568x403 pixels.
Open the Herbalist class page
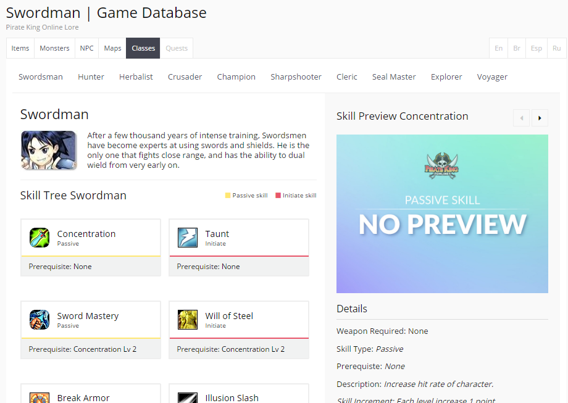click(x=136, y=77)
